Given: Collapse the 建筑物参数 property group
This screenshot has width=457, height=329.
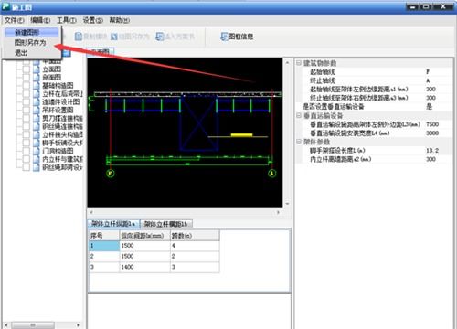Looking at the screenshot, I should tap(299, 63).
